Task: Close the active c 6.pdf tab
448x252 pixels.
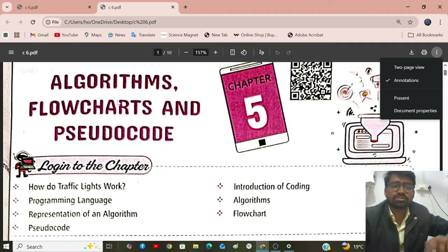Action: pyautogui.click(x=173, y=7)
